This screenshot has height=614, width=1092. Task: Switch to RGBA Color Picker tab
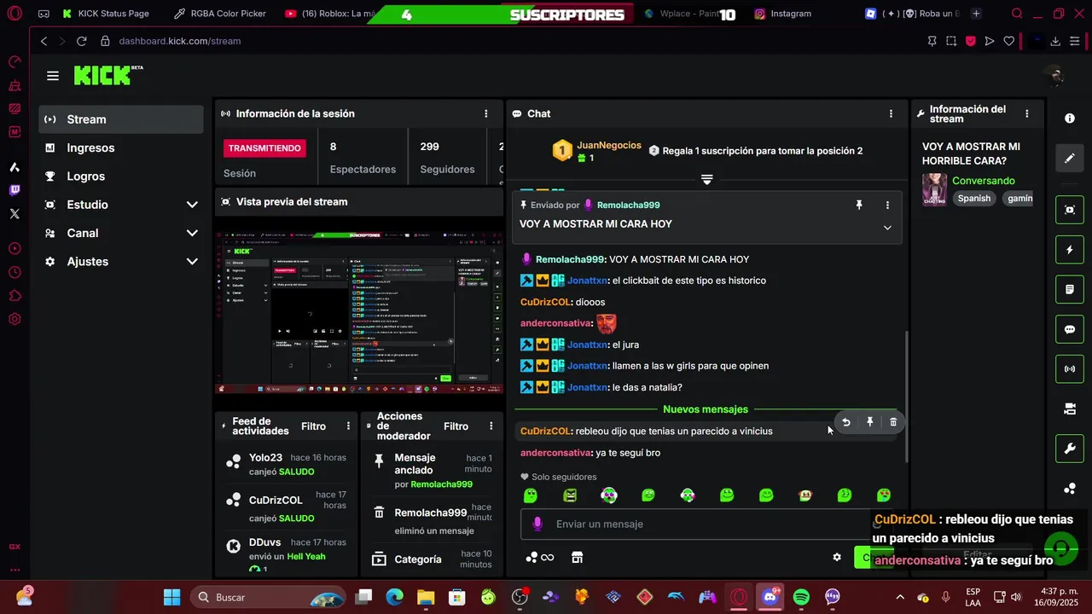coord(220,14)
